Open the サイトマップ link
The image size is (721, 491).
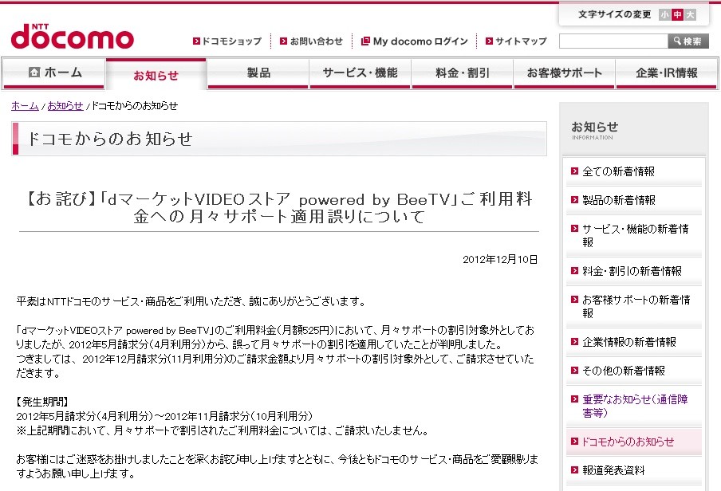tap(516, 41)
